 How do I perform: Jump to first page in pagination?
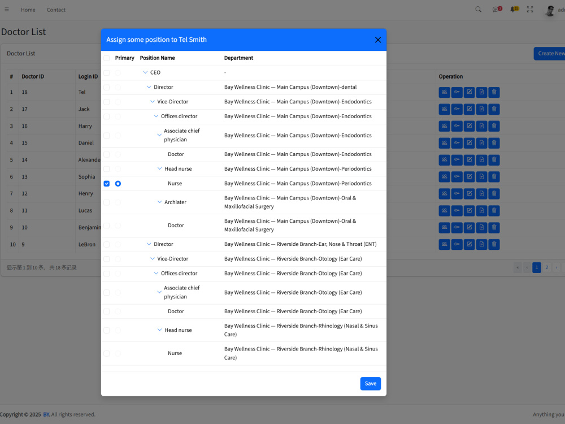pos(518,267)
